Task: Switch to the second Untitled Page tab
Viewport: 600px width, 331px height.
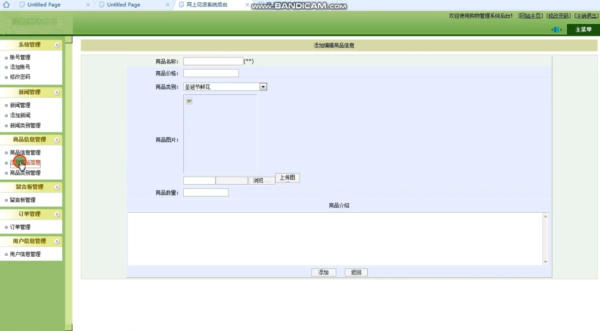Action: click(x=124, y=5)
